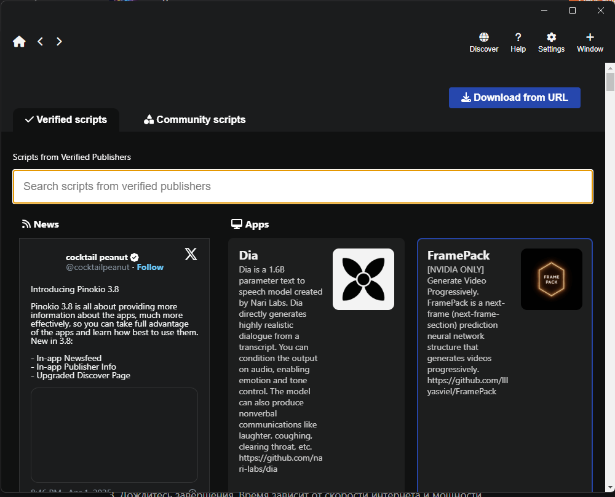Click the News section heading
This screenshot has height=497, width=615.
pyautogui.click(x=41, y=225)
